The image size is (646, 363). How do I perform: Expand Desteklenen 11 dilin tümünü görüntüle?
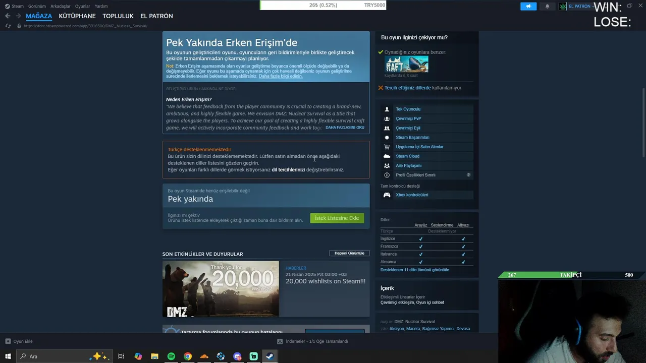tap(414, 270)
